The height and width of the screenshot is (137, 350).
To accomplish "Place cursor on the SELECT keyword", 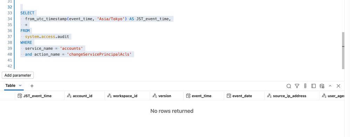I will (27, 13).
